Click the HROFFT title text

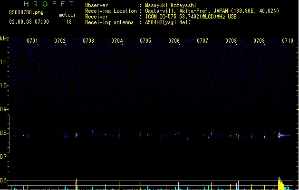[48, 4]
